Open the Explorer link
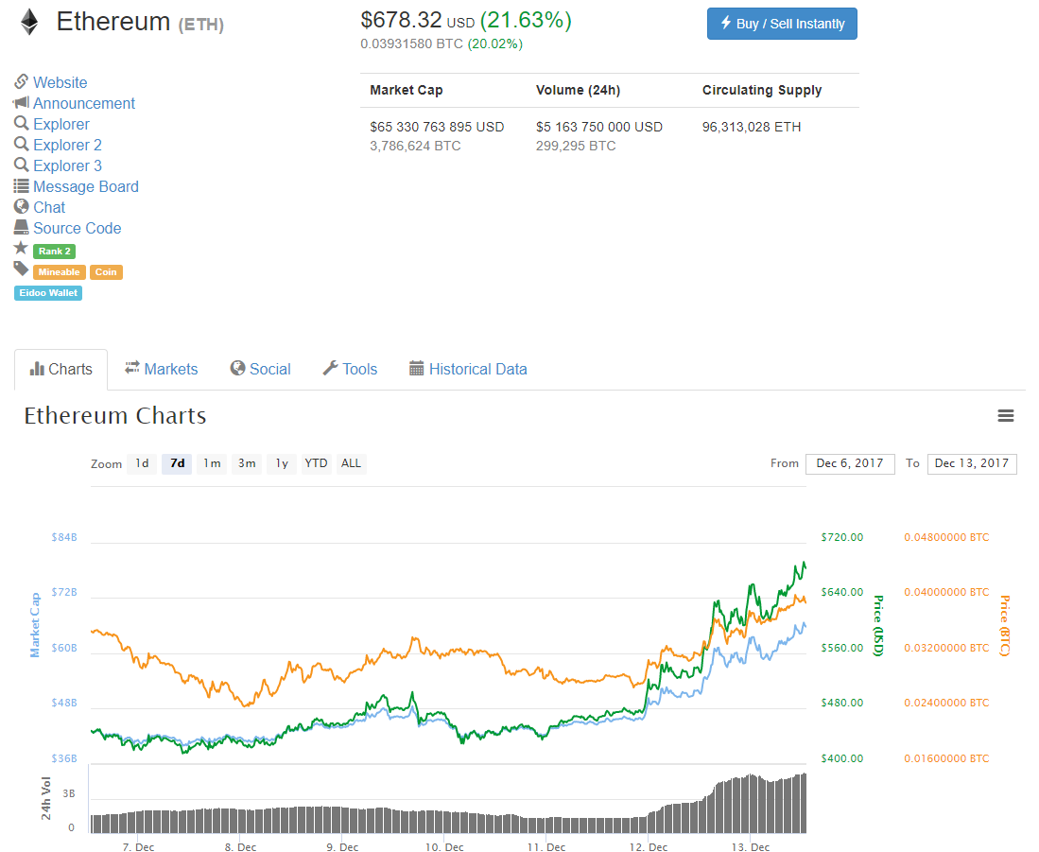Viewport: 1039px width, 852px height. [x=61, y=124]
